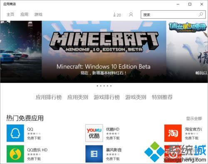The width and height of the screenshot is (208, 164).
Task: Open 应用排行榜 section
Action: [x=49, y=97]
